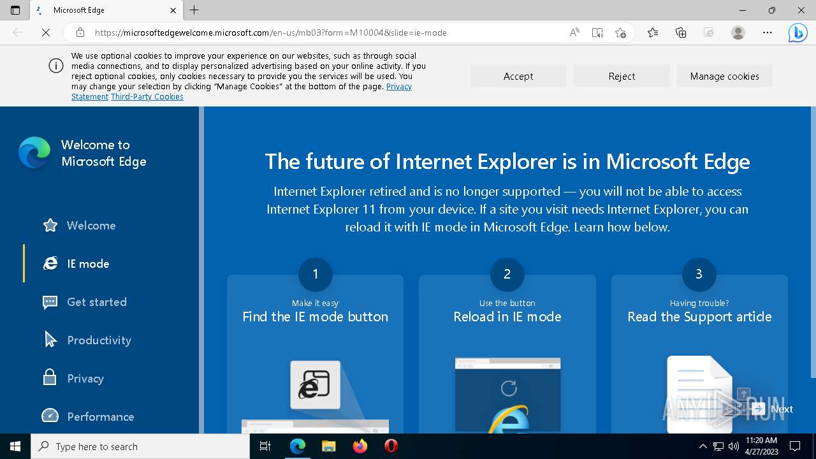Click the taskbar search box

(x=140, y=446)
